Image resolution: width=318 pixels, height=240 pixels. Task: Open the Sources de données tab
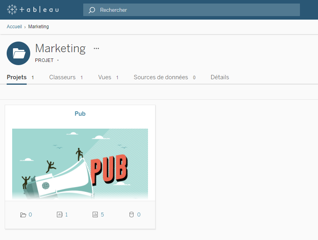(161, 77)
